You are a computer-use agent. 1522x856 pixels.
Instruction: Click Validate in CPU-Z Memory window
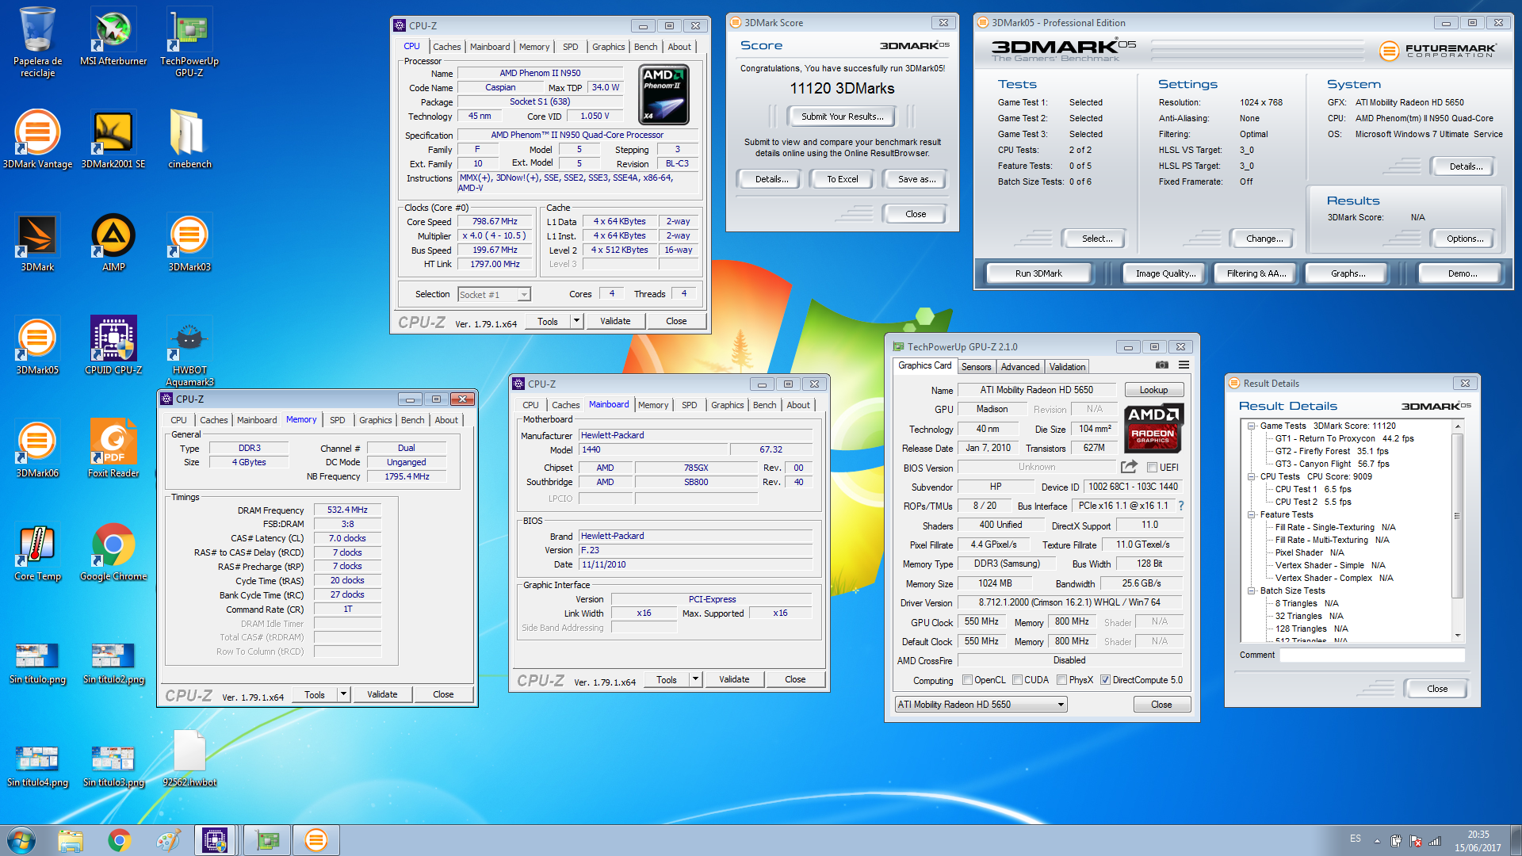point(382,694)
